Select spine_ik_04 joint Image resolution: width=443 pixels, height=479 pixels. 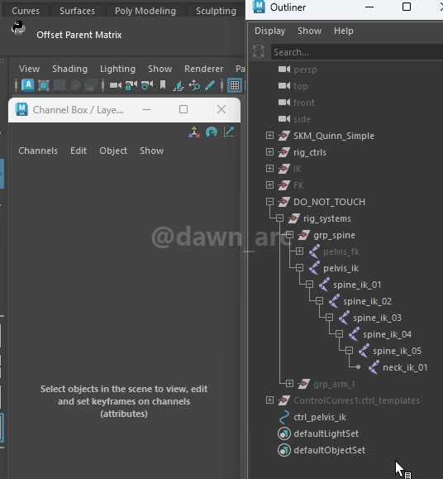(x=387, y=334)
